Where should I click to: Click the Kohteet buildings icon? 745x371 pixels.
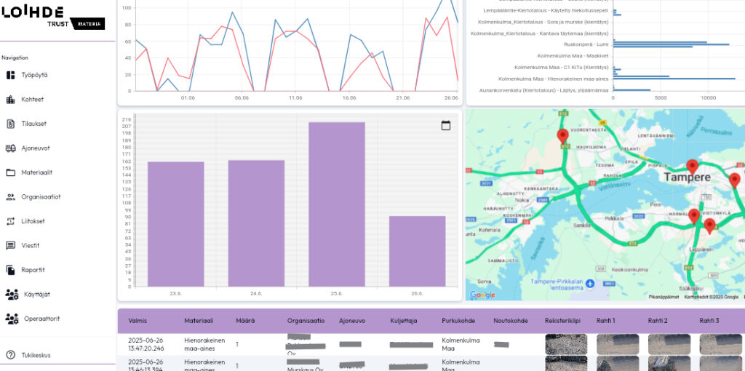coord(10,100)
